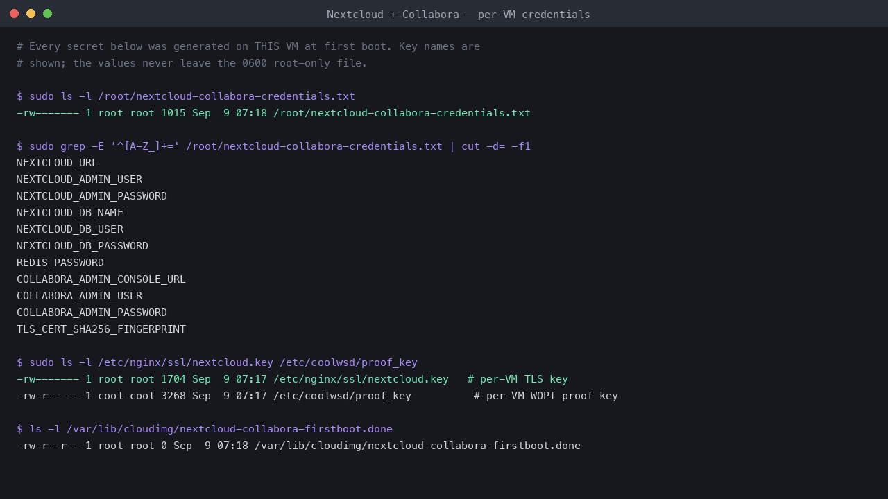Click the command 'sudo ls -l /root/nextcloud-collabora-credentials.txt'

point(186,96)
